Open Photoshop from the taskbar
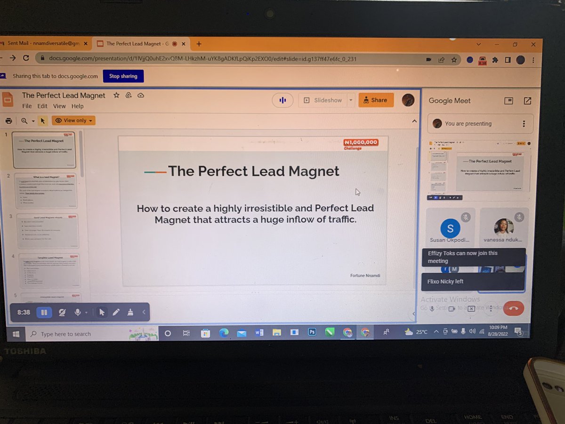The width and height of the screenshot is (565, 424). pos(312,332)
